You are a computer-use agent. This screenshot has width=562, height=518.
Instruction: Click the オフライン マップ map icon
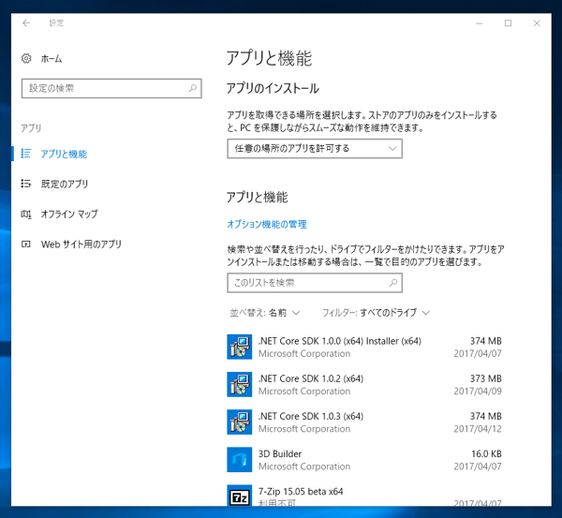26,214
